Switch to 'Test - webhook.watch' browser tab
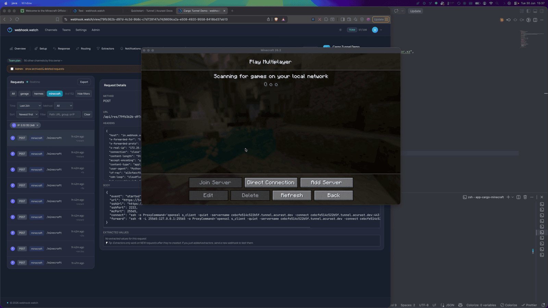 coord(91,11)
